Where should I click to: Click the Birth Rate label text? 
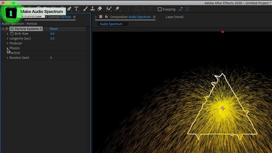pos(22,34)
